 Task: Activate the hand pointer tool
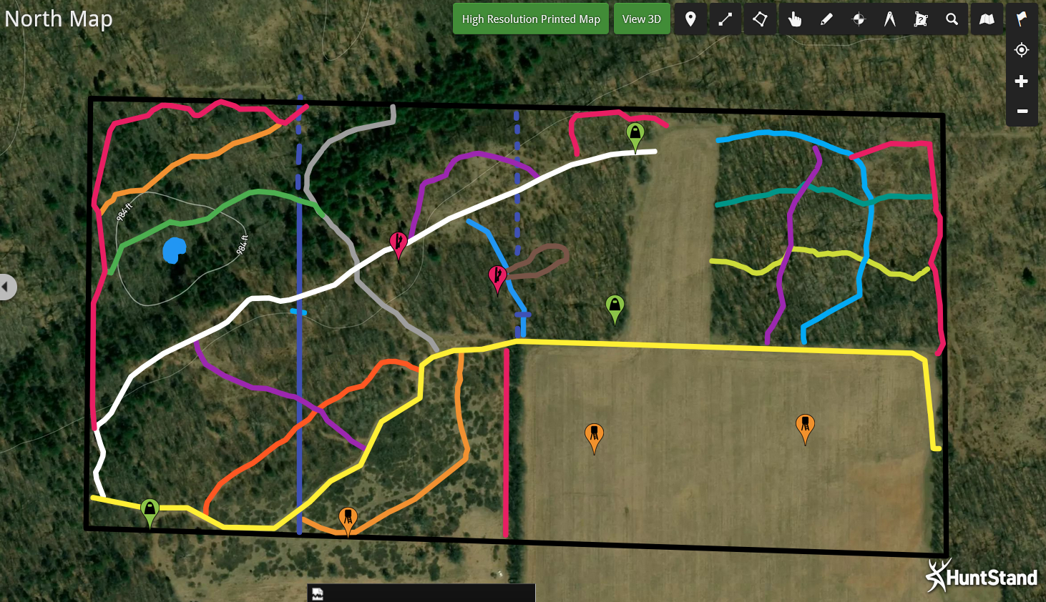tap(794, 19)
